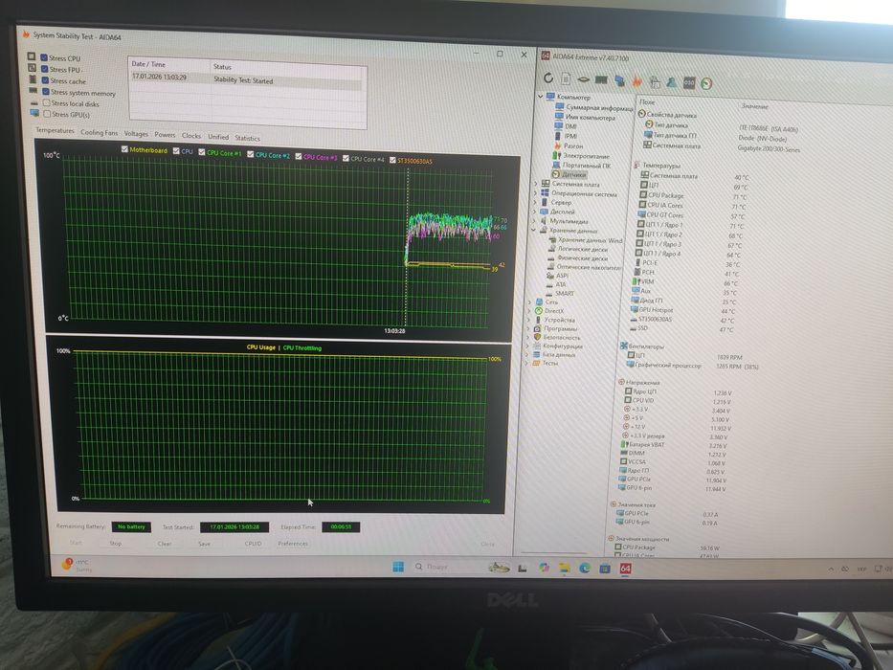Viewport: 893px width, 670px height.
Task: Expand the Системная плата tree node
Action: 536,184
